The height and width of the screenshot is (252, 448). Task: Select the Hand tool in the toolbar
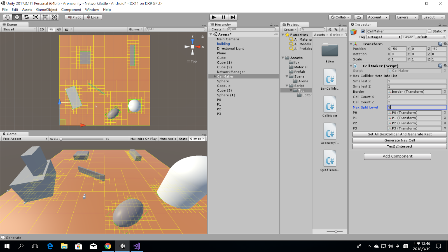click(x=7, y=17)
